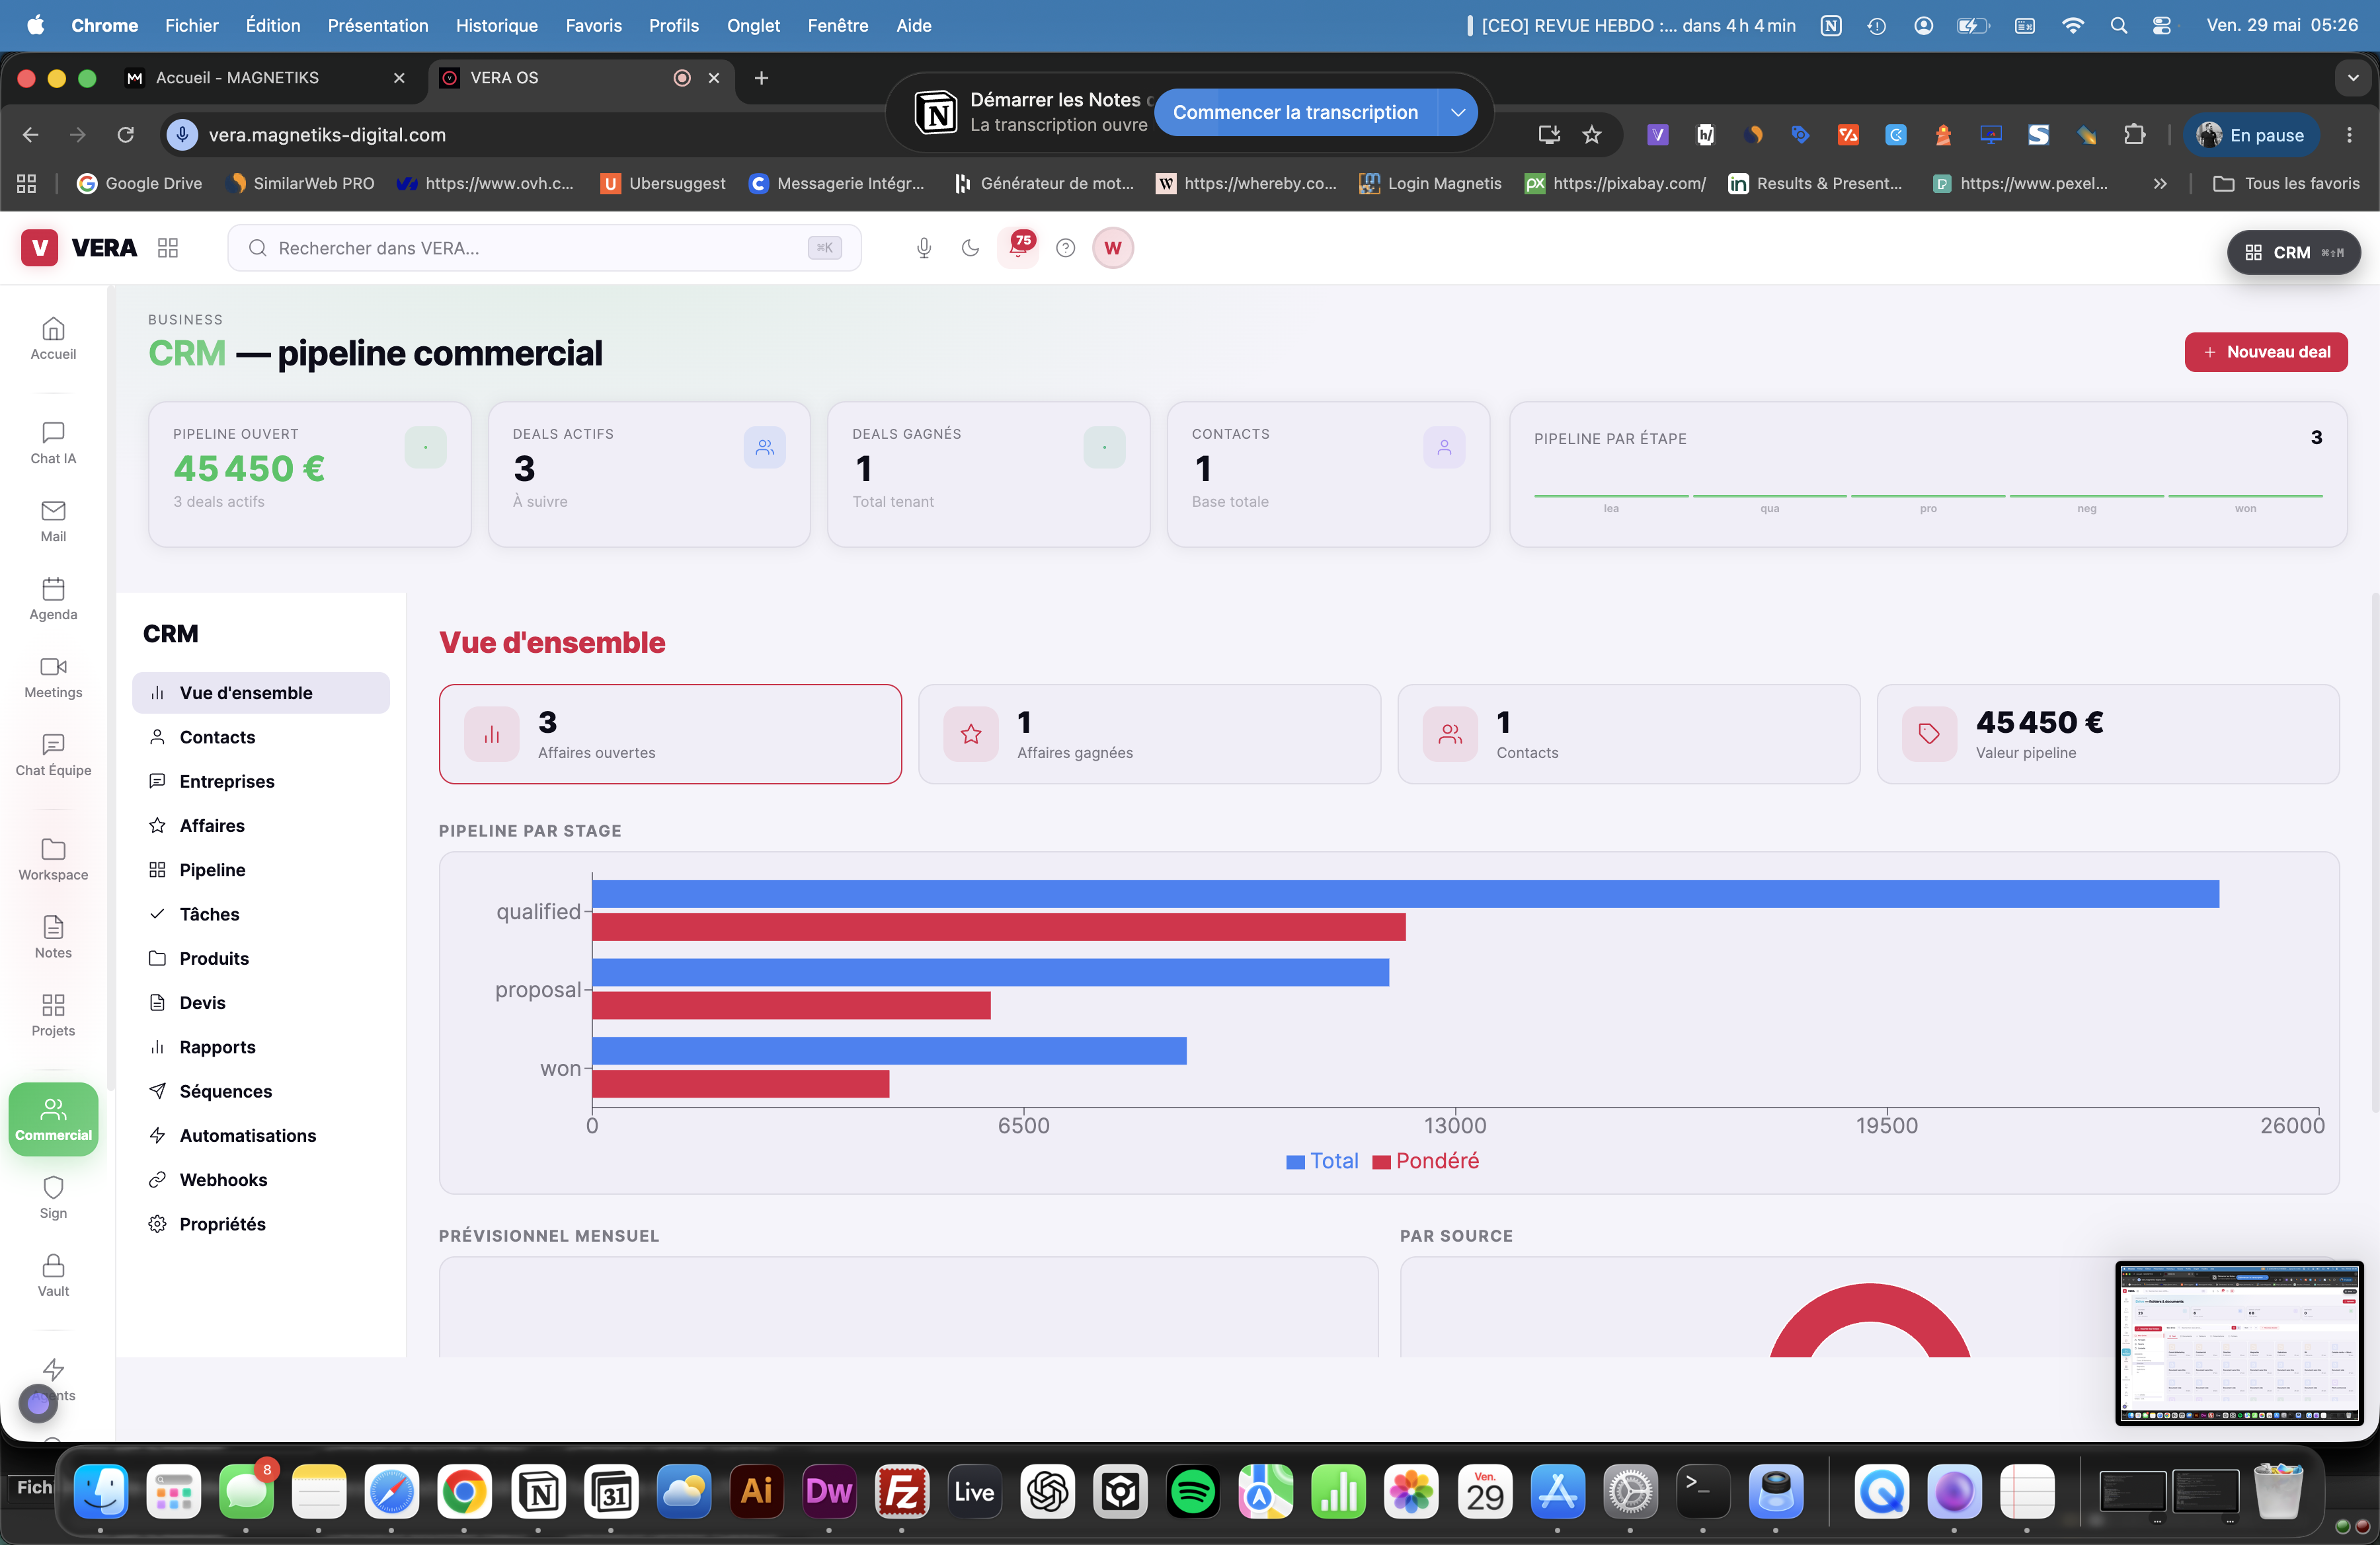2380x1545 pixels.
Task: Reload the page
Action: (x=125, y=134)
